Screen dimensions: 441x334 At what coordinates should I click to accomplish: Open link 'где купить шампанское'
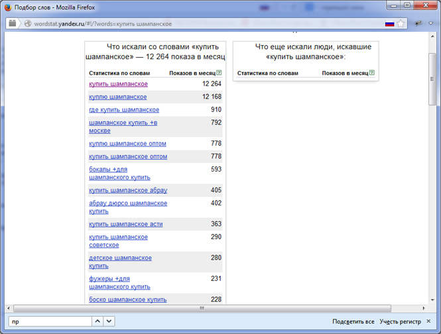point(124,109)
